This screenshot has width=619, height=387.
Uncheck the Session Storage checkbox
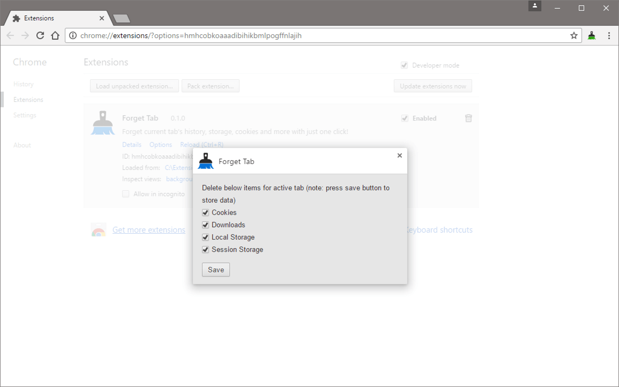point(206,250)
